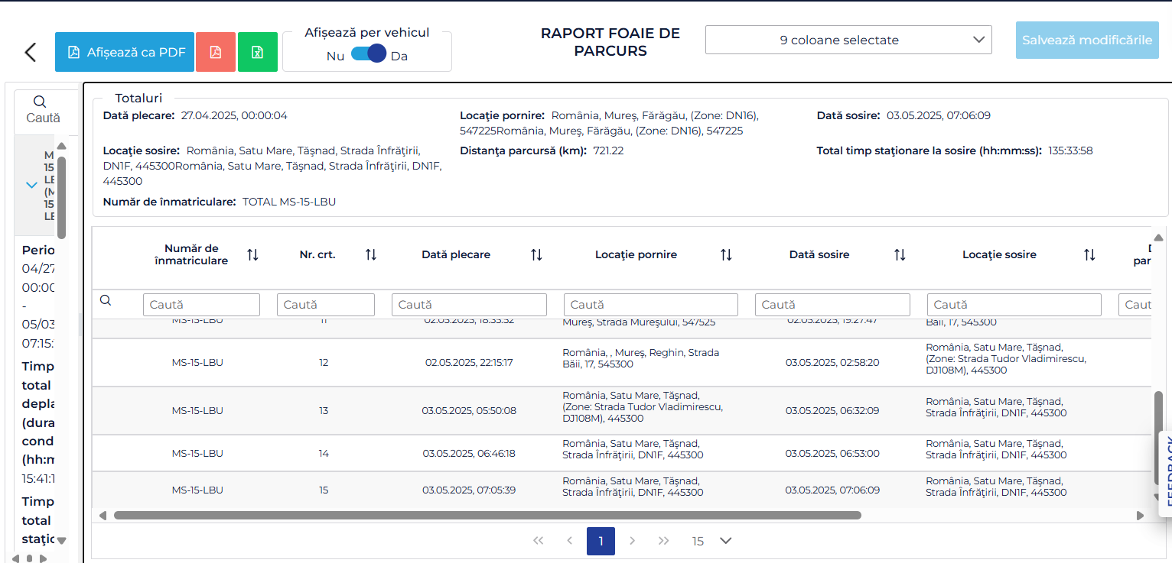Image resolution: width=1172 pixels, height=563 pixels.
Task: Click left panel horizontal scroll left arrow
Action: pos(15,558)
